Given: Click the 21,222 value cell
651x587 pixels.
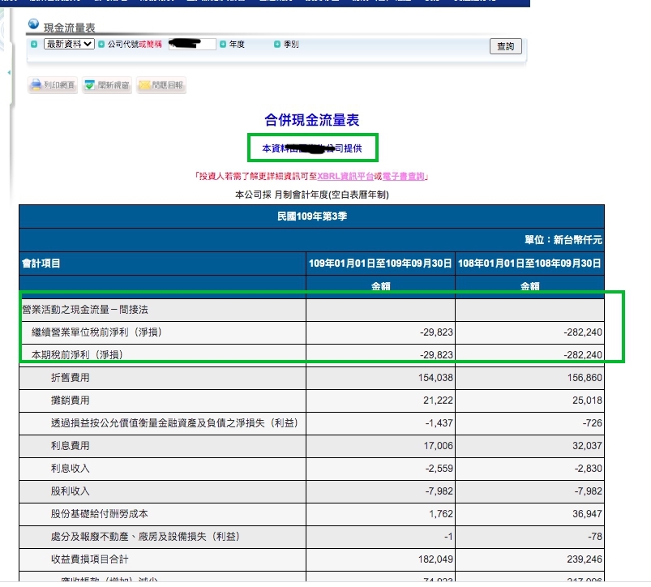Looking at the screenshot, I should tap(380, 401).
